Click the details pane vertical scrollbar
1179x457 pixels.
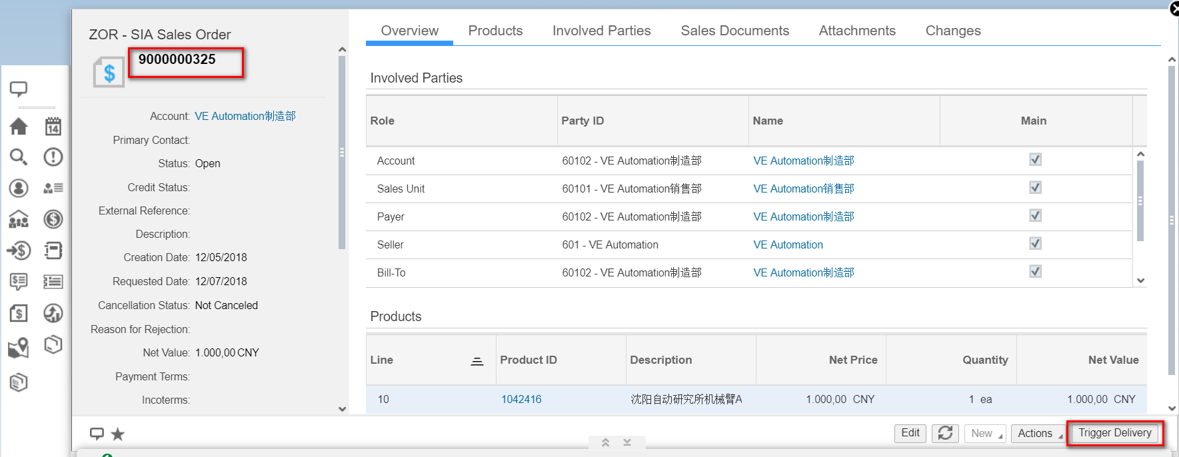coord(342,153)
